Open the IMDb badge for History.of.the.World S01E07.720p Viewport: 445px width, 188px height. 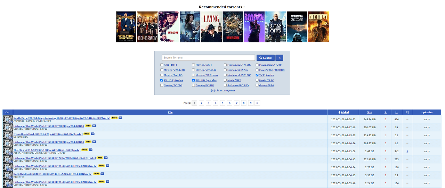click(x=100, y=158)
